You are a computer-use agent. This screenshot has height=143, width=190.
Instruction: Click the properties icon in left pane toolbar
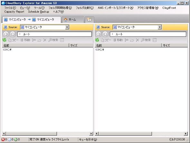[x=62, y=40]
